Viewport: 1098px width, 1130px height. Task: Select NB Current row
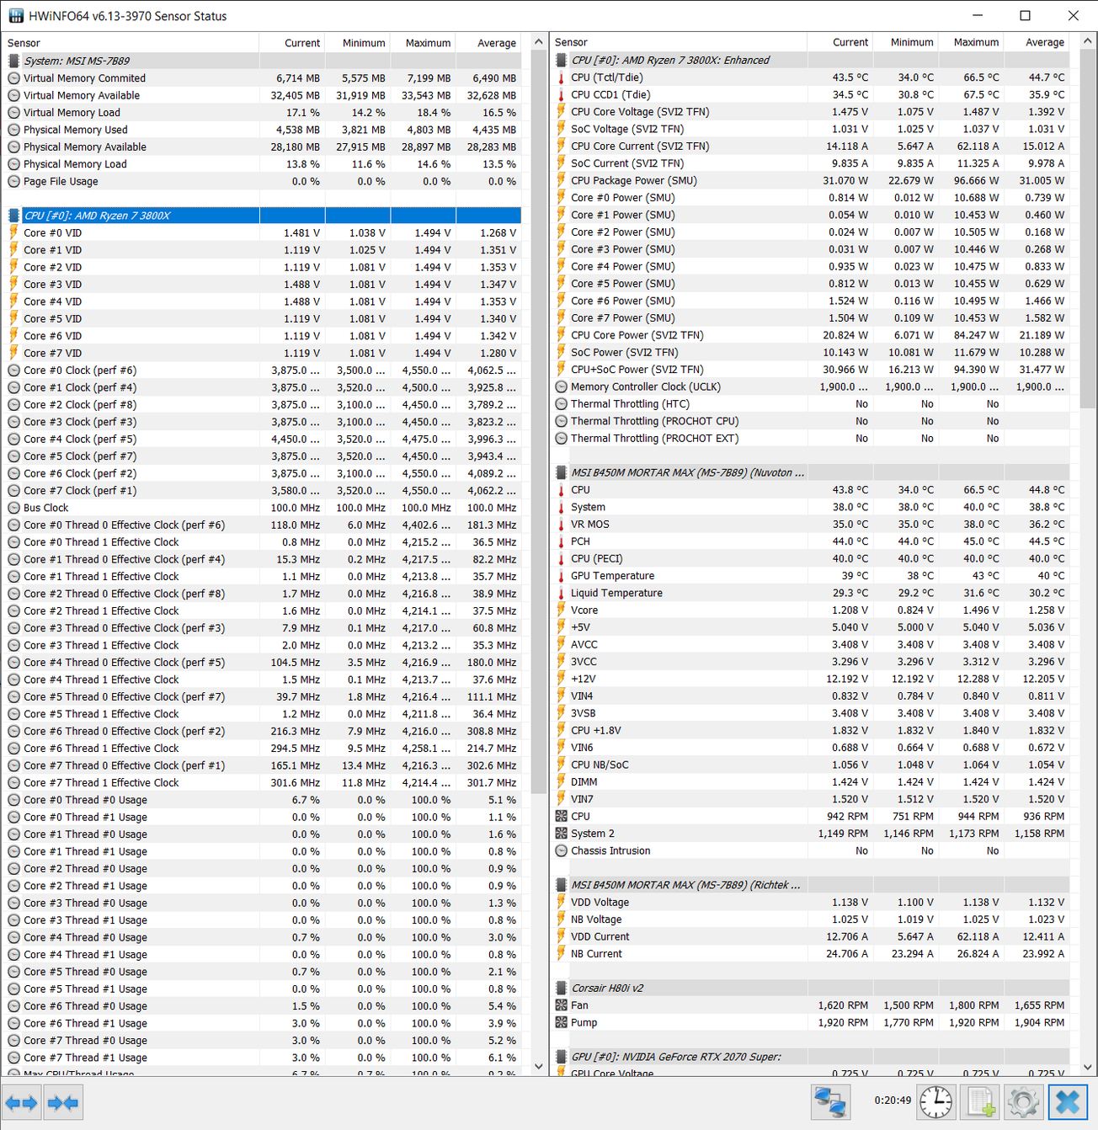pos(812,954)
